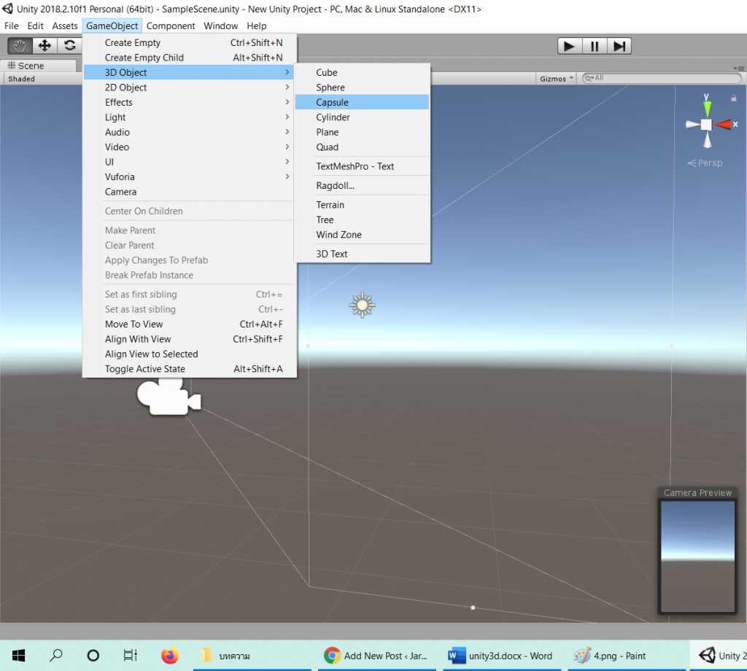
Task: Select the Move tool in toolbar
Action: (44, 46)
